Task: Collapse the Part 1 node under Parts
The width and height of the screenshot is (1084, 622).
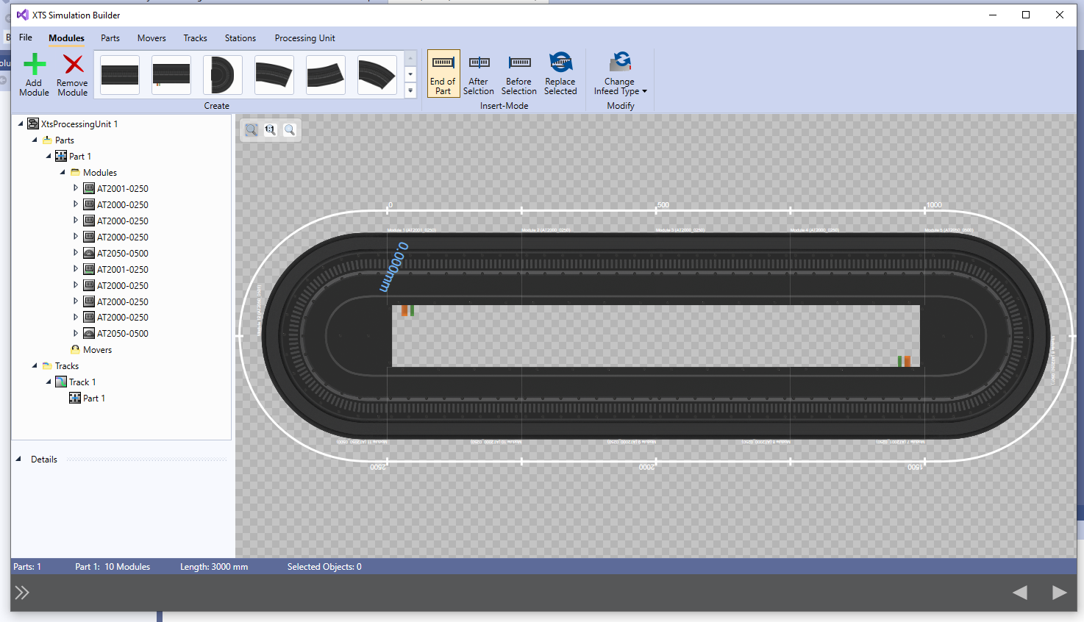Action: [49, 156]
